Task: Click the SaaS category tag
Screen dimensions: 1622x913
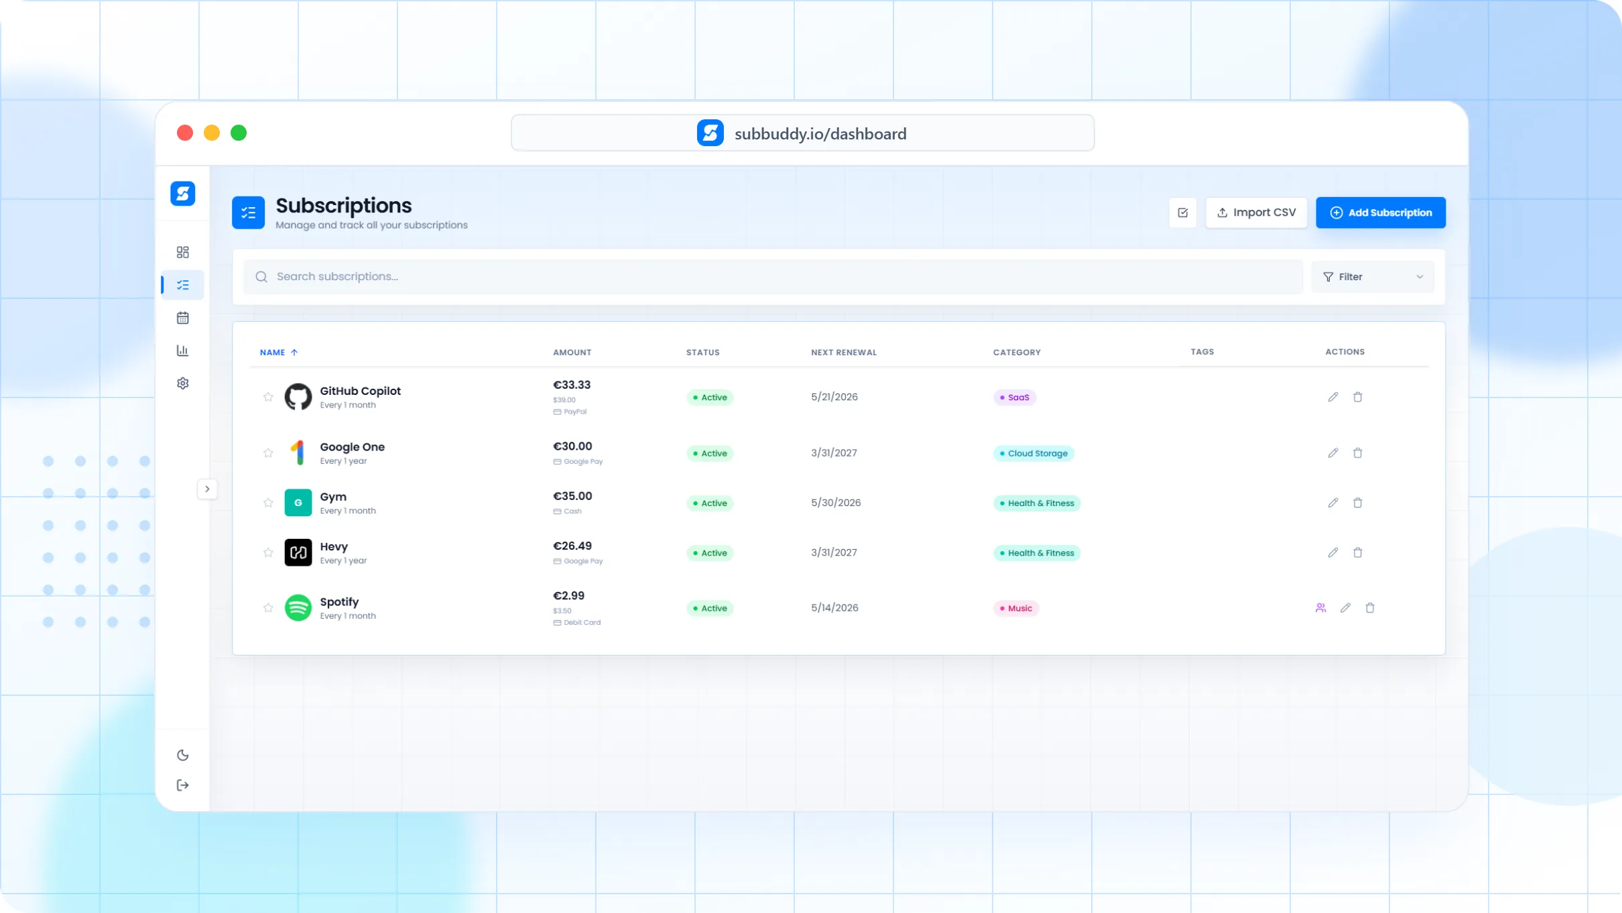Action: [x=1015, y=398]
